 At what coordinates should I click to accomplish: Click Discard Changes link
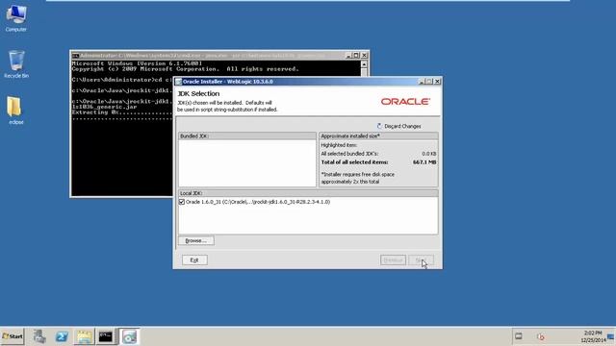[402, 126]
